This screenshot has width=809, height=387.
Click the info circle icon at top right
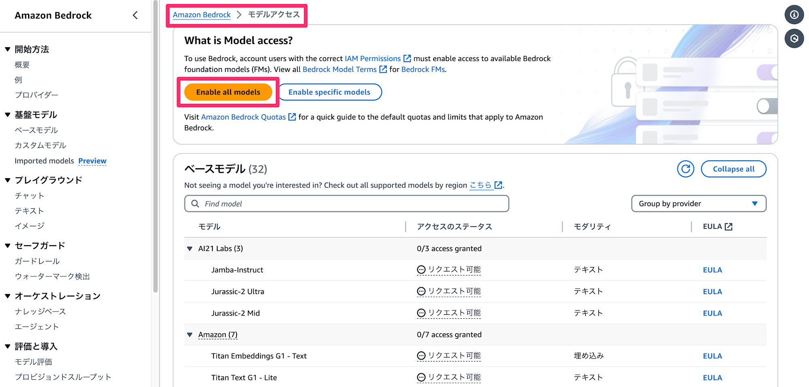tap(794, 15)
